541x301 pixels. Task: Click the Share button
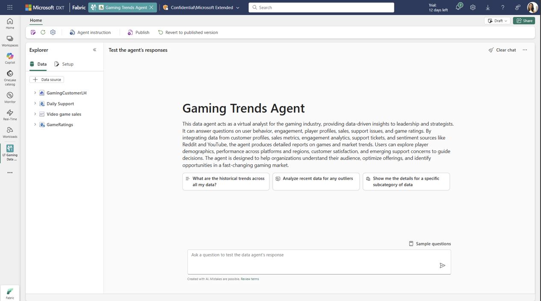coord(524,21)
